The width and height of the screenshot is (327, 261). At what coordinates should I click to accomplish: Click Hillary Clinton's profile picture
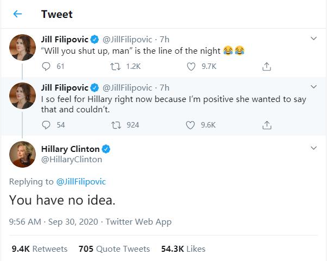(23, 154)
